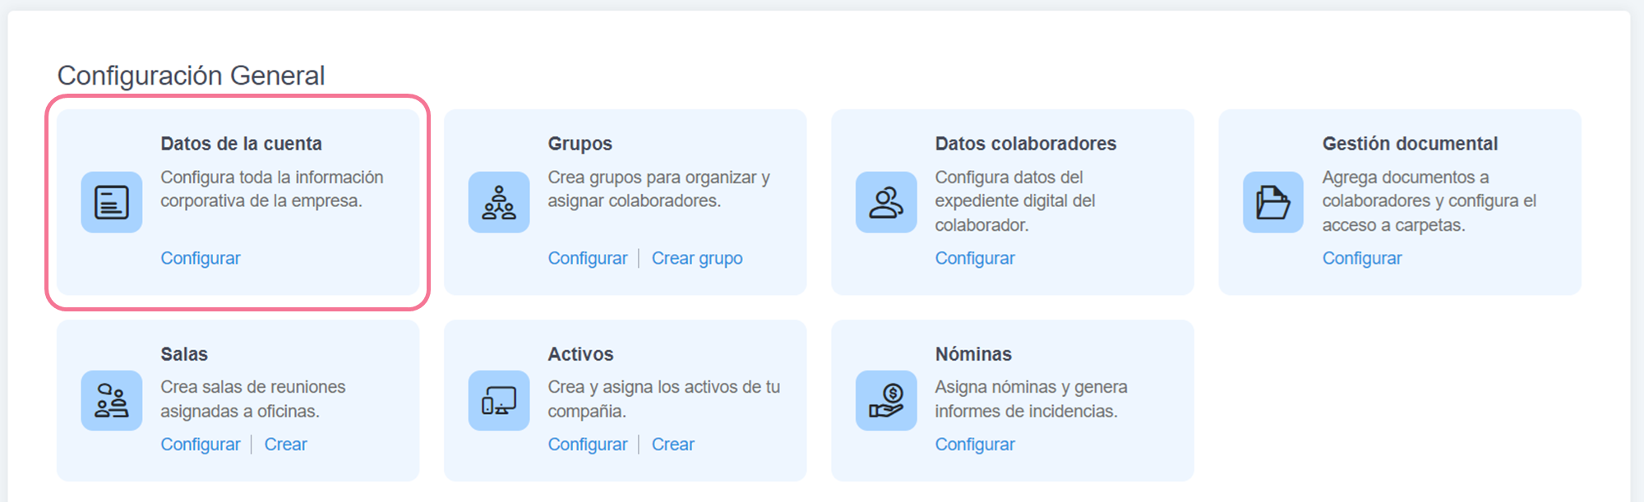Select the Nóminas card heading

(x=972, y=354)
